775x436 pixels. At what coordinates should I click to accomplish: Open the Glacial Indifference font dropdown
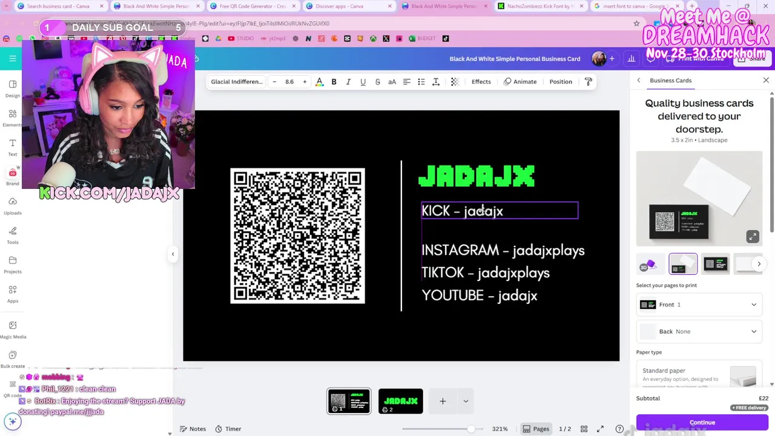pos(237,82)
